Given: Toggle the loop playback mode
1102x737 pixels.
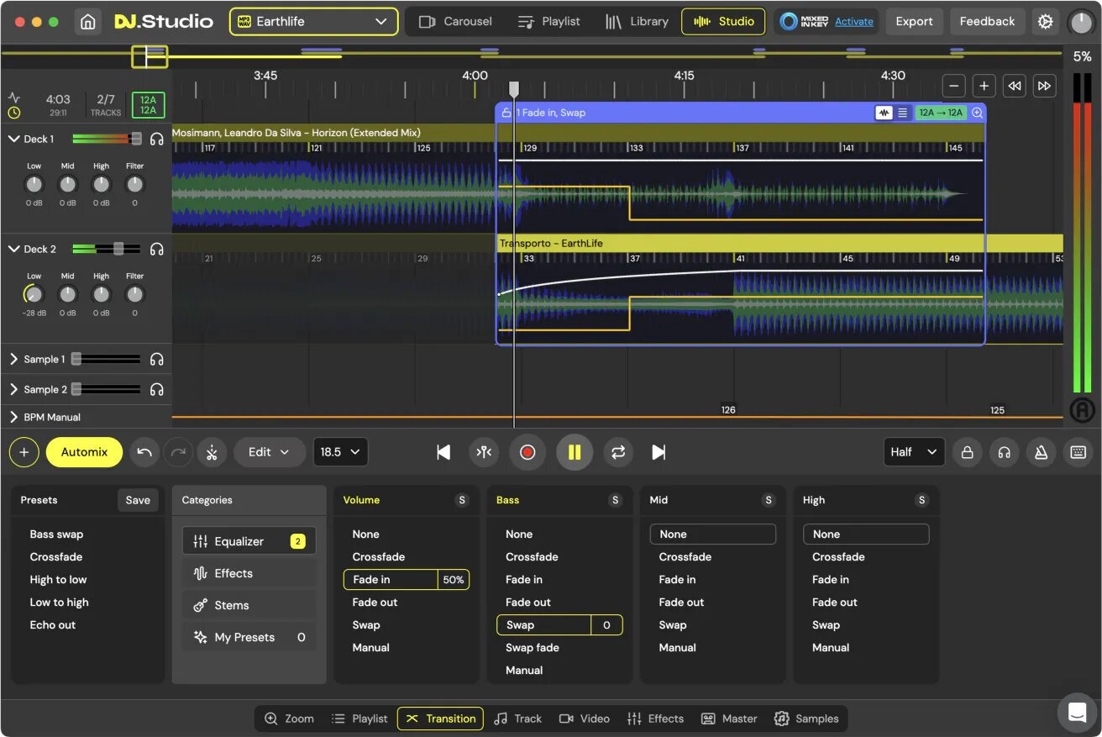Looking at the screenshot, I should point(618,452).
